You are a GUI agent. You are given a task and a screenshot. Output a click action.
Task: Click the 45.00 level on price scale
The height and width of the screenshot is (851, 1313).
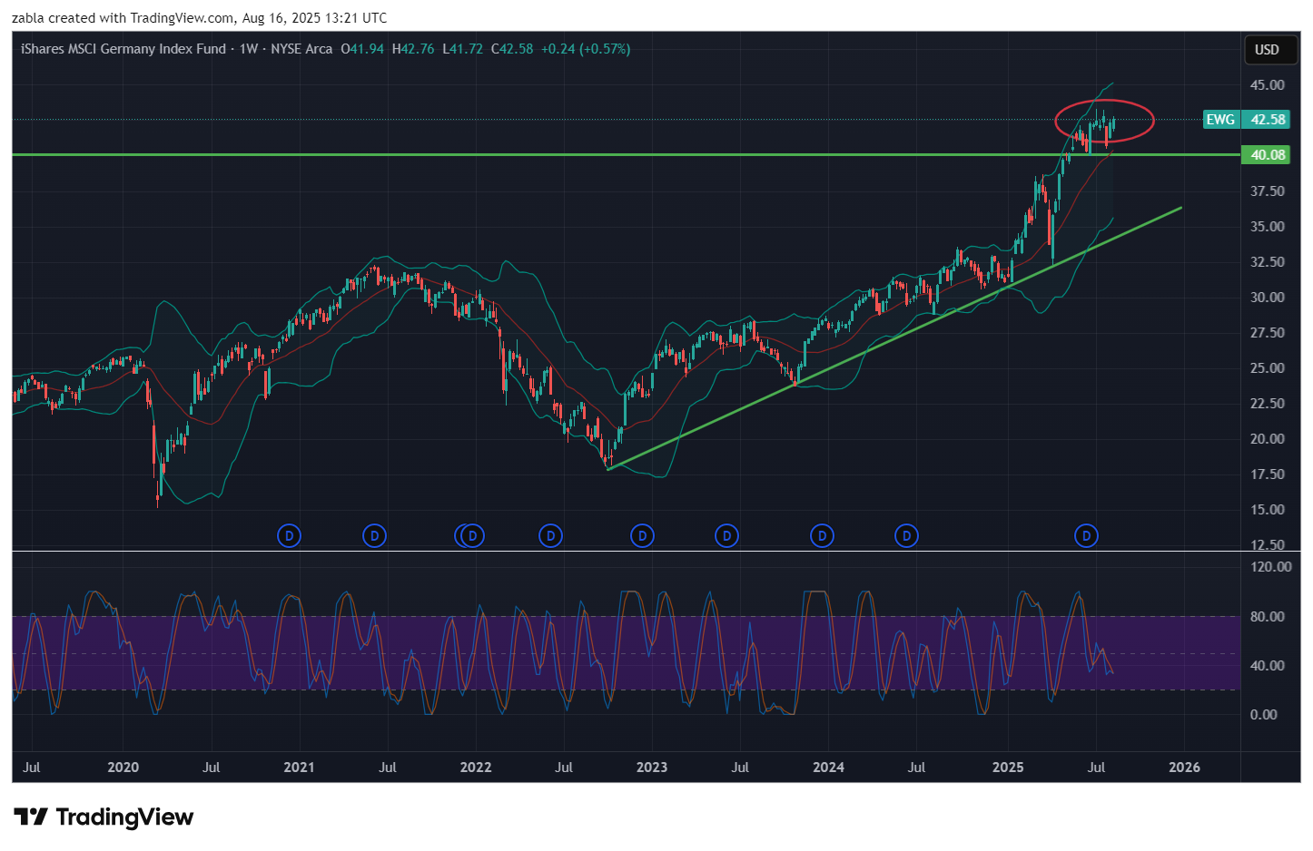click(x=1267, y=85)
